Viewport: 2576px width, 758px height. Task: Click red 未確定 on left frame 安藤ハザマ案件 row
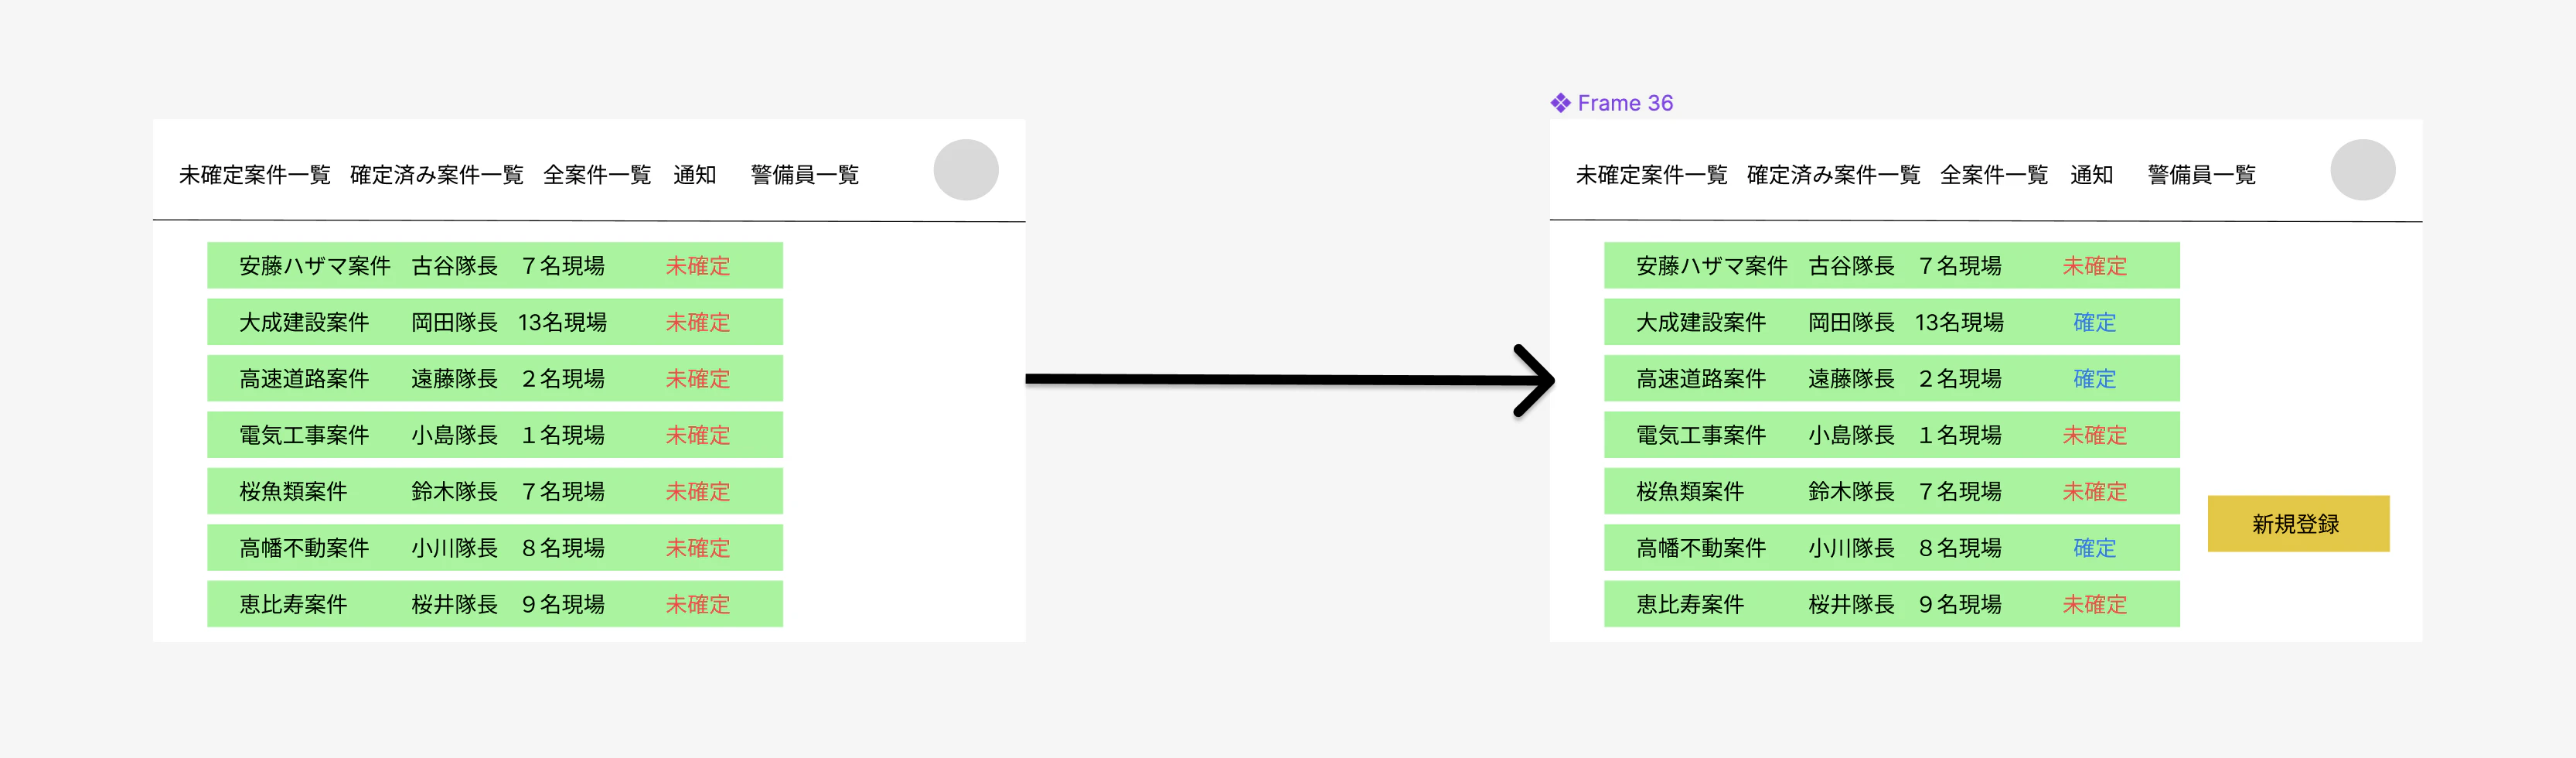point(698,266)
